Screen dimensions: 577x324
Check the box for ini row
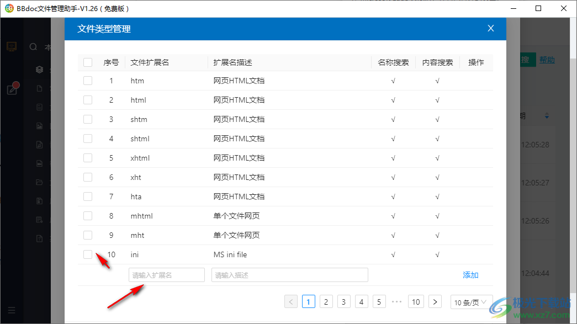(x=88, y=254)
